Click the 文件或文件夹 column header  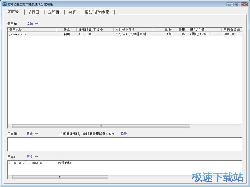pos(133,30)
